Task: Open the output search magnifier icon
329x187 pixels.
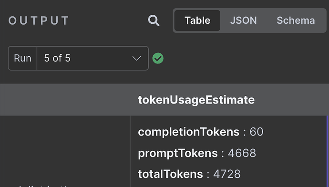Action: [x=154, y=21]
